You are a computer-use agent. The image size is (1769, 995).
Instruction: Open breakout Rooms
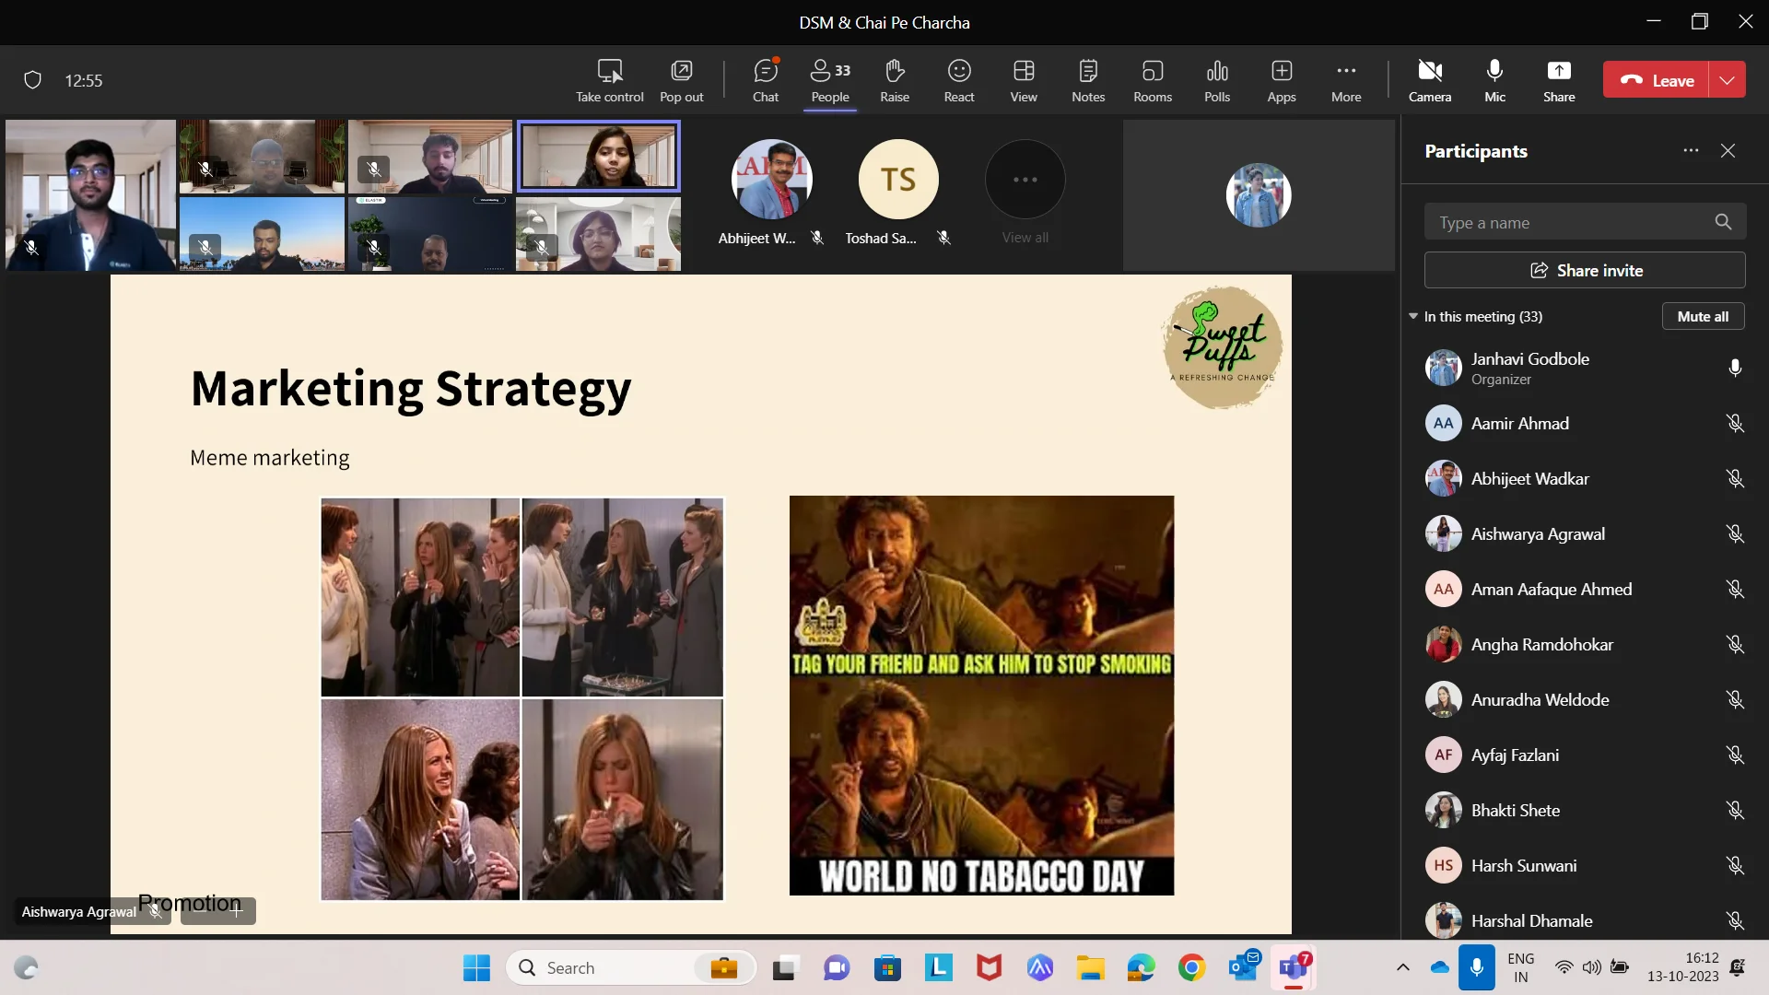tap(1153, 81)
